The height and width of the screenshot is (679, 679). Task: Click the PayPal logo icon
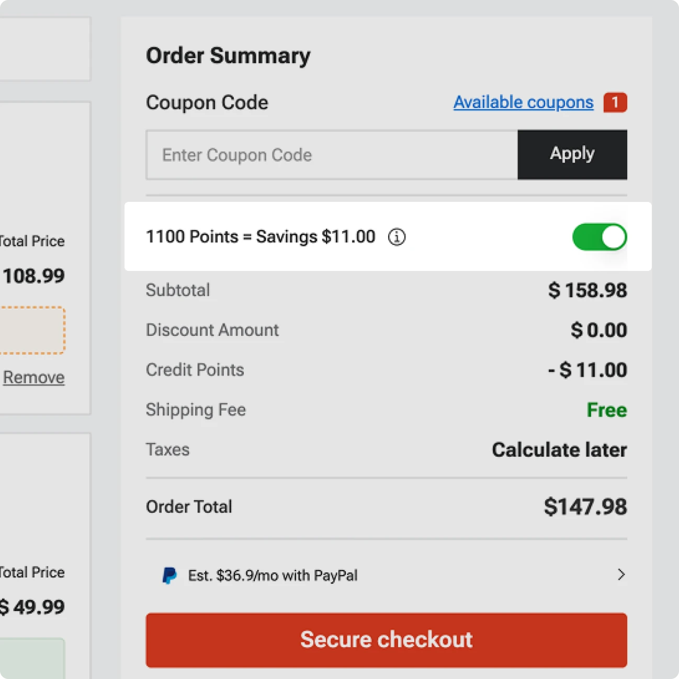(x=169, y=575)
